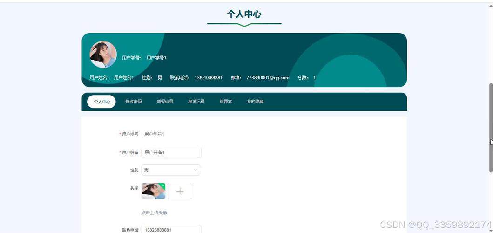This screenshot has width=493, height=233.
Task: Open the 性别 dropdown
Action: click(171, 170)
